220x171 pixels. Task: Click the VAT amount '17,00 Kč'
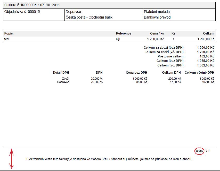(x=175, y=82)
